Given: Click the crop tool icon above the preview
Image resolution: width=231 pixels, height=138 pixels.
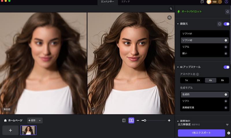Looking at the screenshot, I should (x=171, y=9).
